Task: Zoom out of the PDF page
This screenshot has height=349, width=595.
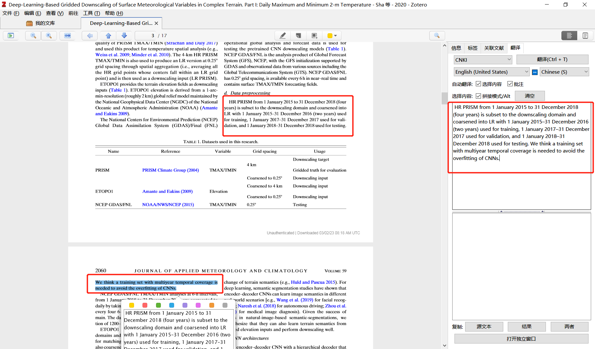Action: [x=33, y=36]
